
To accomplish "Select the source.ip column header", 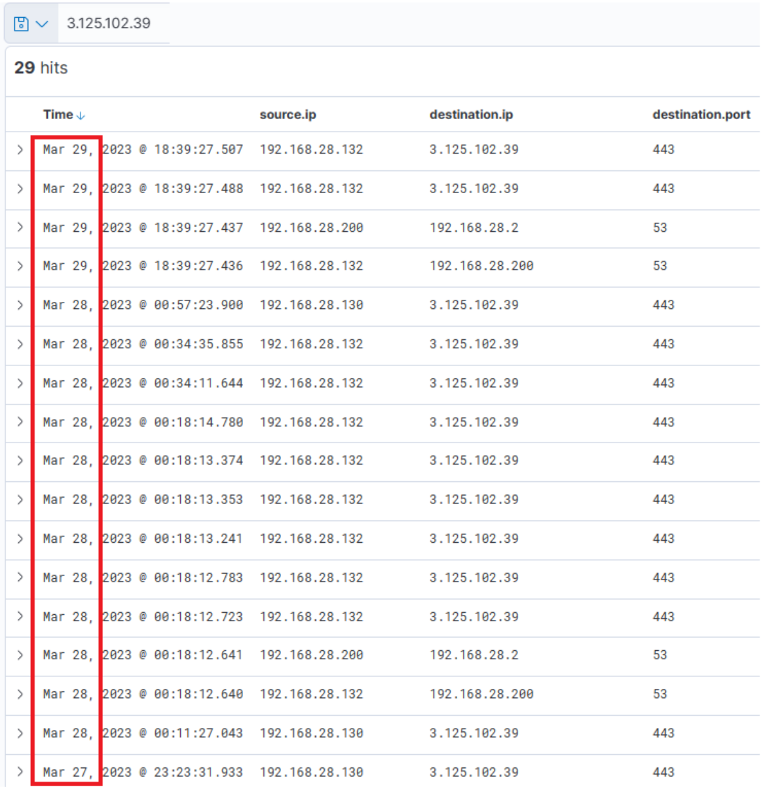I will (x=288, y=115).
